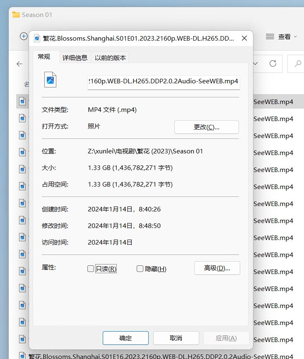
Task: Click the New plus icon in Explorer toolbar
Action: point(24,36)
